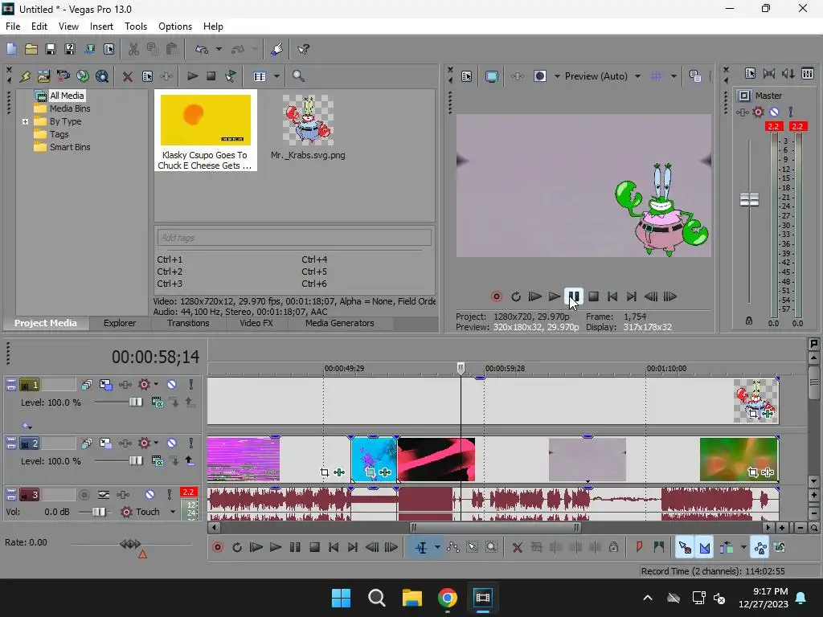Image resolution: width=823 pixels, height=617 pixels.
Task: Open the Undo history dropdown arrow
Action: (219, 49)
